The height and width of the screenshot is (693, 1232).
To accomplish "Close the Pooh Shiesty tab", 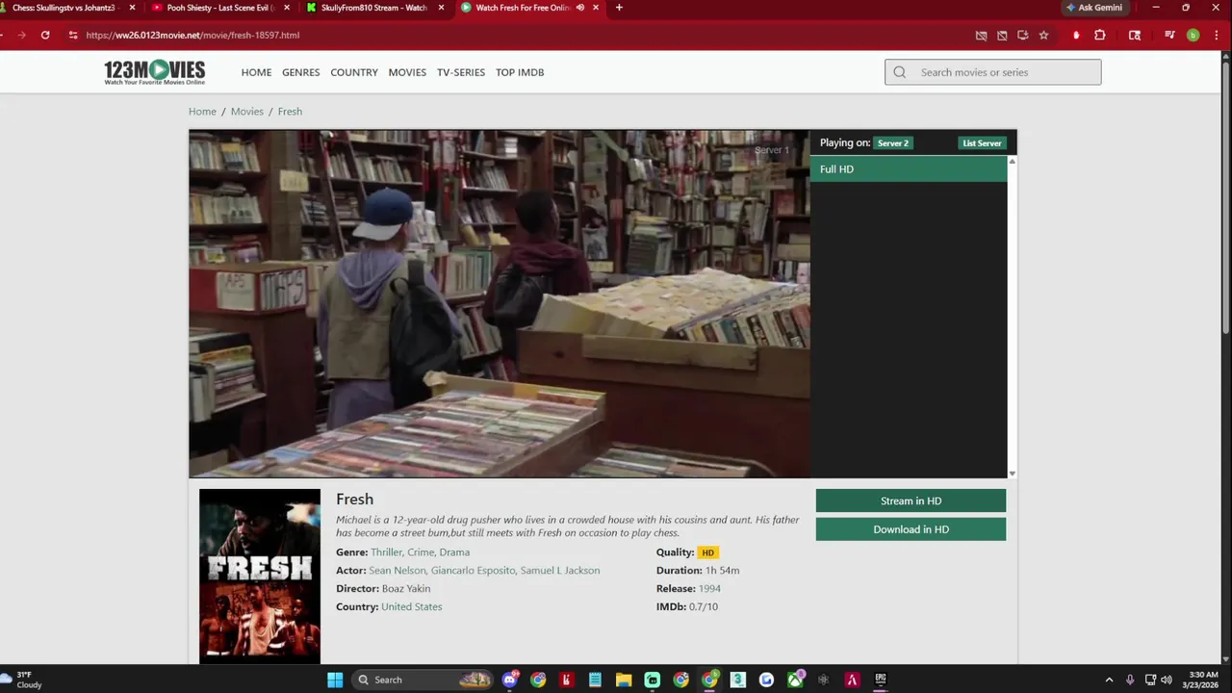I will click(x=287, y=8).
